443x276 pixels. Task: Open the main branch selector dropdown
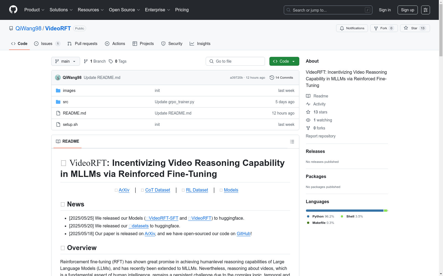pyautogui.click(x=66, y=61)
